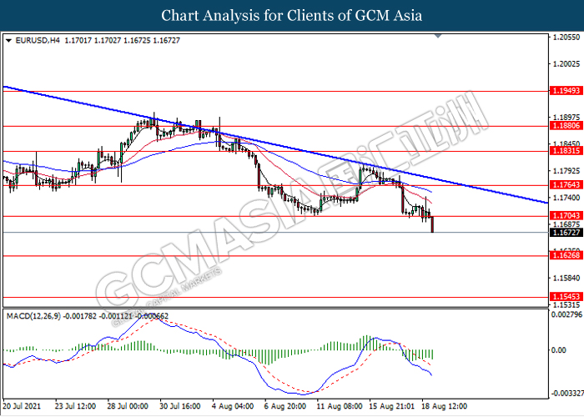Select the 1.16268 red price label

tap(566, 255)
